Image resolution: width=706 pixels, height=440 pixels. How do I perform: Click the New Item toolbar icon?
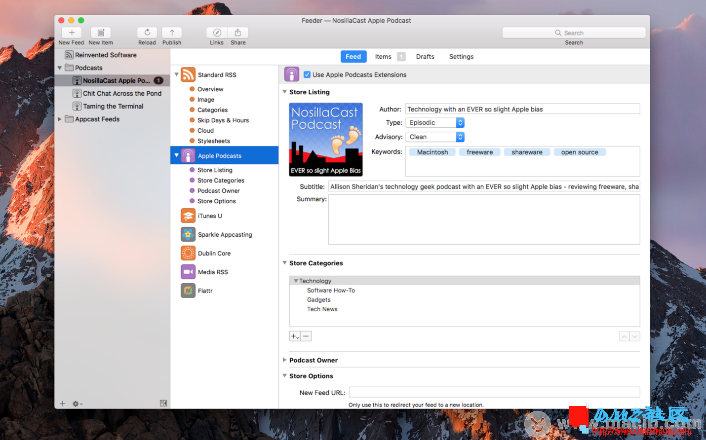click(x=101, y=33)
